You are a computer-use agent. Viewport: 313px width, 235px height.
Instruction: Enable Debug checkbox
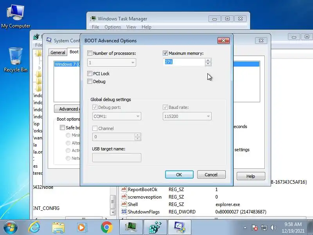[x=90, y=81]
